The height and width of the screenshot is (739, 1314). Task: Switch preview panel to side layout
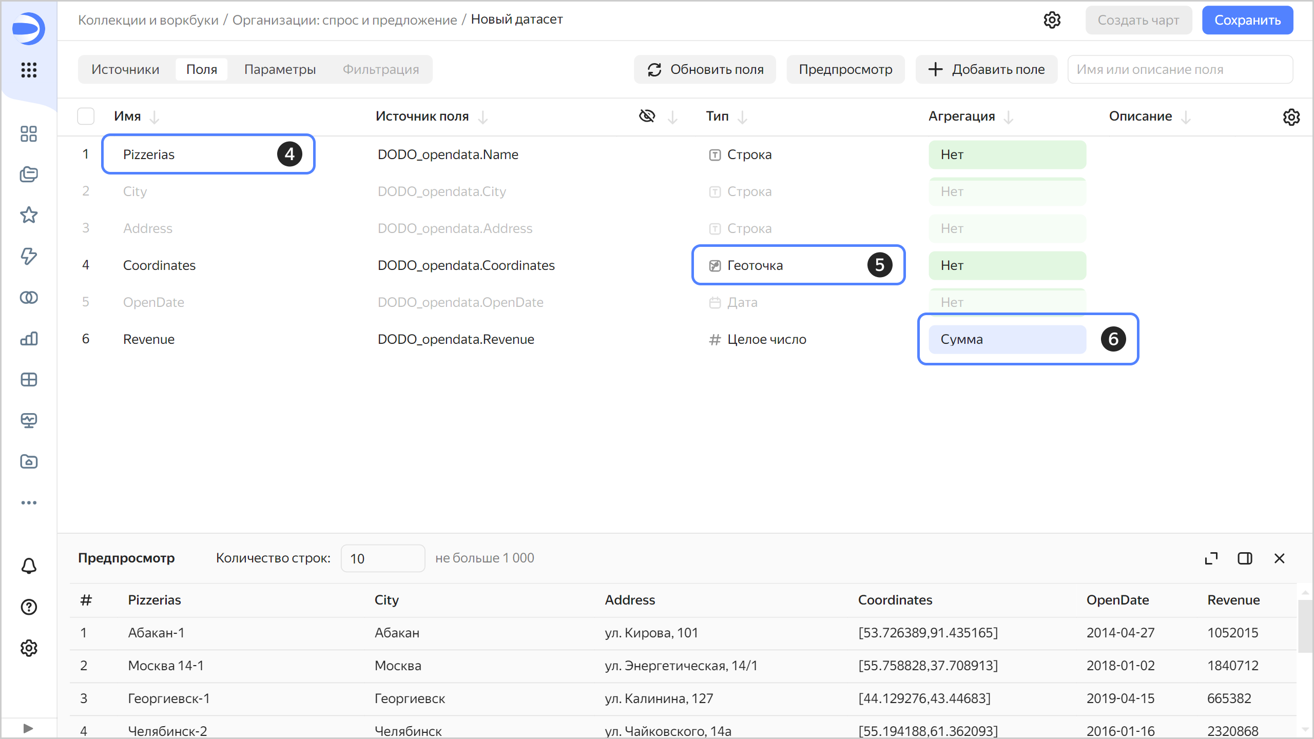1245,558
